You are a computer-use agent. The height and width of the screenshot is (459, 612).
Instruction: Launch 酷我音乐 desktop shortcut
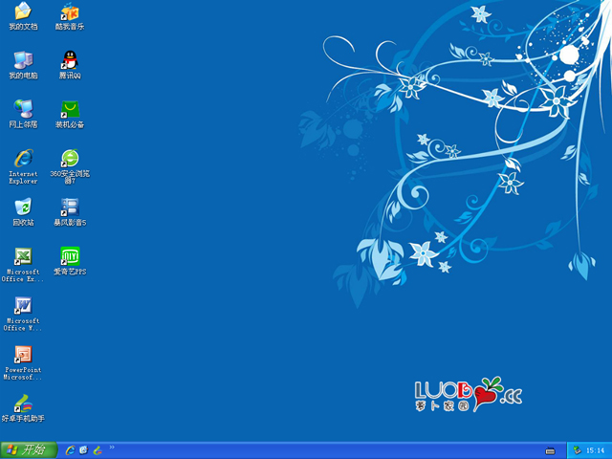70,16
